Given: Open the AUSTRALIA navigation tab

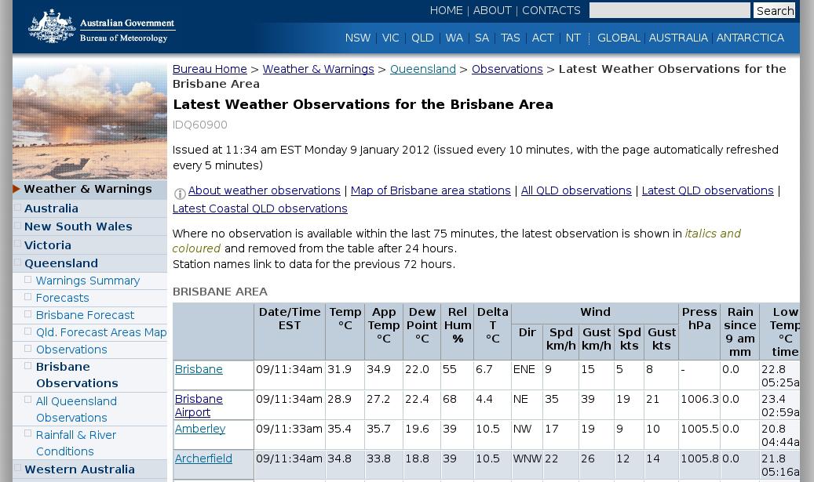Looking at the screenshot, I should 678,38.
